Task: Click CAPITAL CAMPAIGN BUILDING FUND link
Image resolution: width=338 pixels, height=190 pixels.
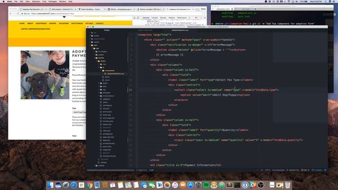Action: pos(35,29)
